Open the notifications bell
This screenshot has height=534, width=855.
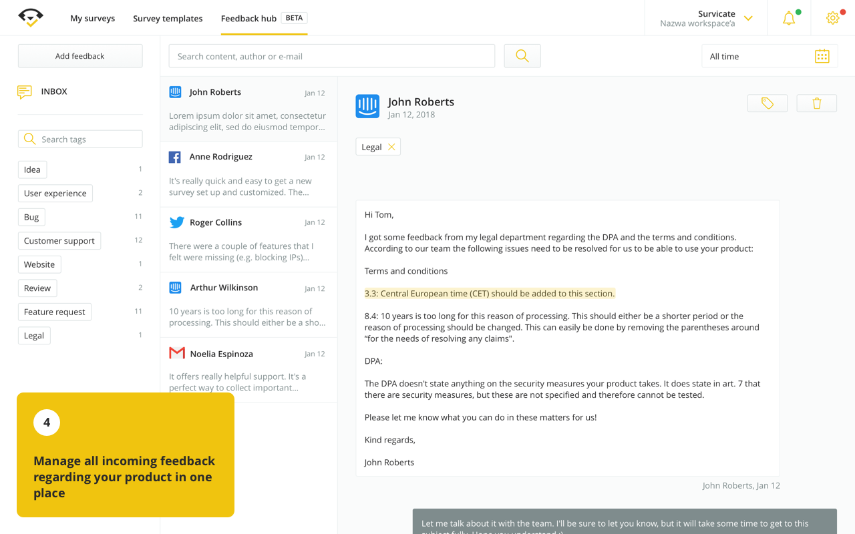pos(789,18)
